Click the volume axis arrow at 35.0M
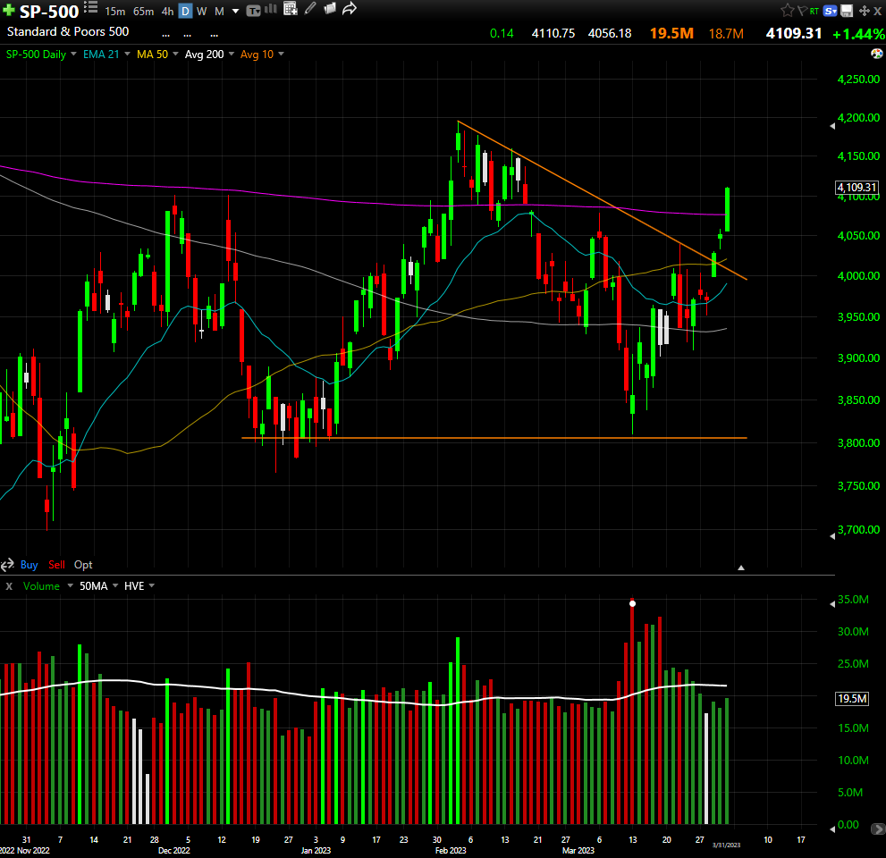 (832, 604)
